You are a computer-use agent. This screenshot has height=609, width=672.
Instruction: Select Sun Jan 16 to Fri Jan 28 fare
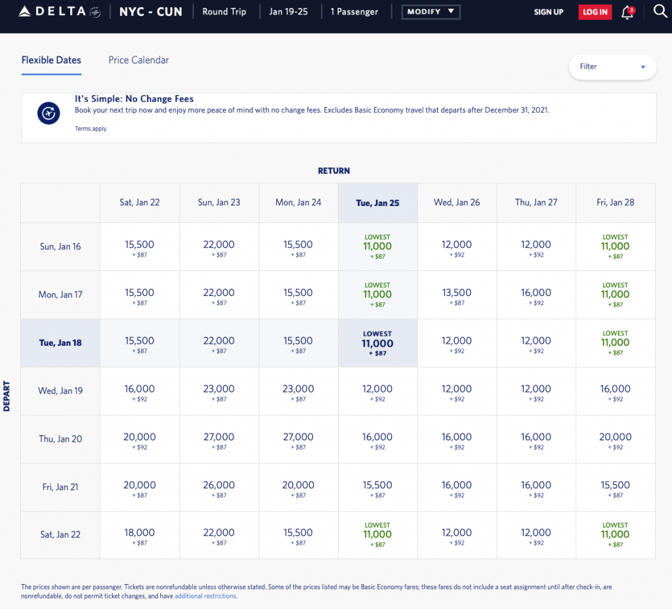pyautogui.click(x=615, y=247)
